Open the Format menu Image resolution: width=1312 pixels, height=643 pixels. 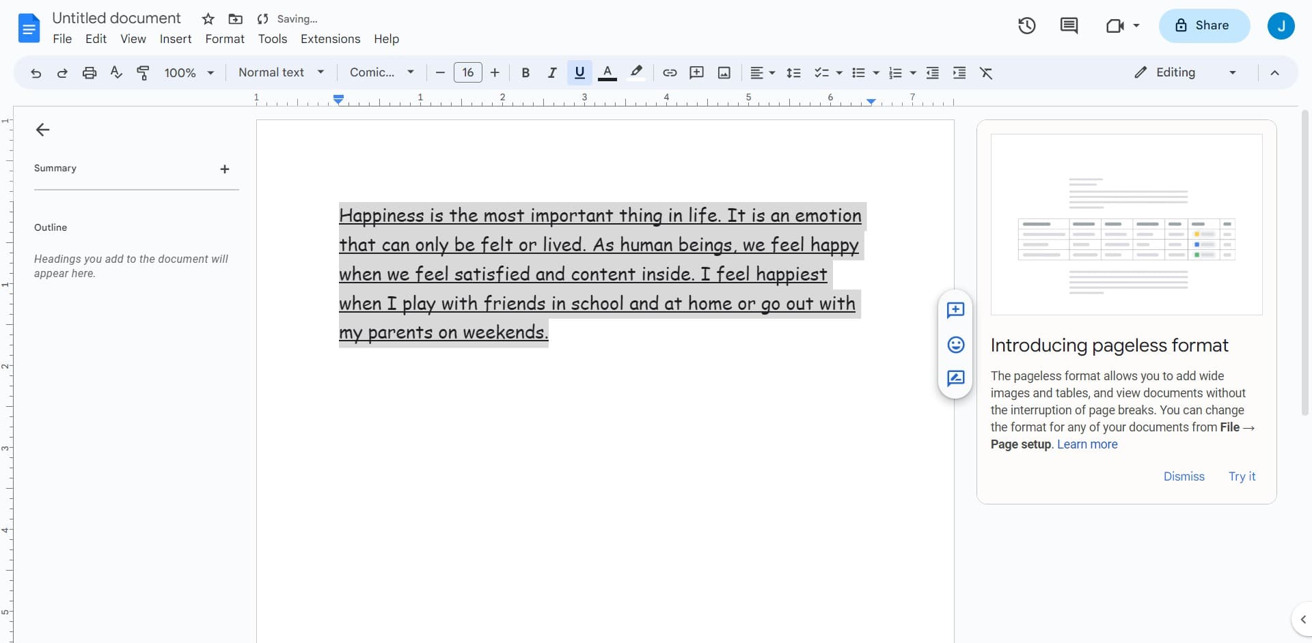point(224,39)
